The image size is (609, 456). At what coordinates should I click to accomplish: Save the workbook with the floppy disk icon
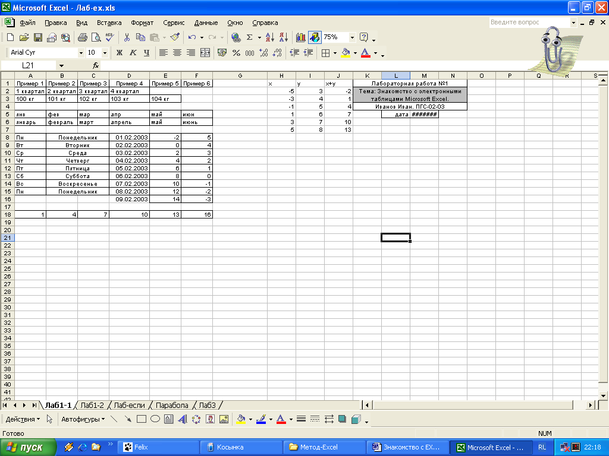37,37
